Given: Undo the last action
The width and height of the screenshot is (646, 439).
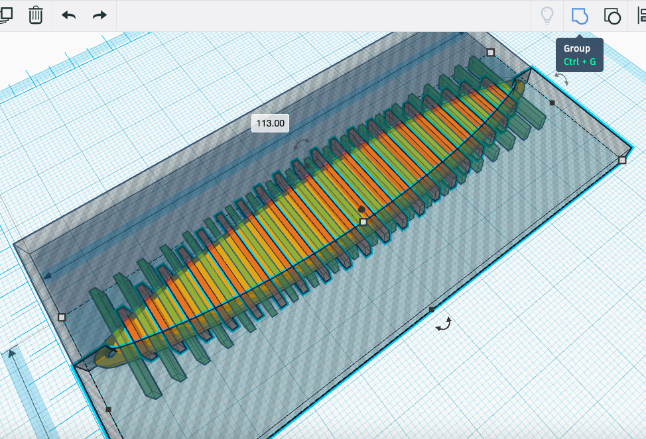Looking at the screenshot, I should [x=68, y=16].
